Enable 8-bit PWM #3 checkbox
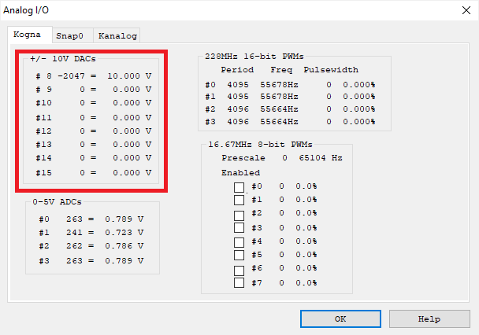479x335 pixels. pos(239,227)
